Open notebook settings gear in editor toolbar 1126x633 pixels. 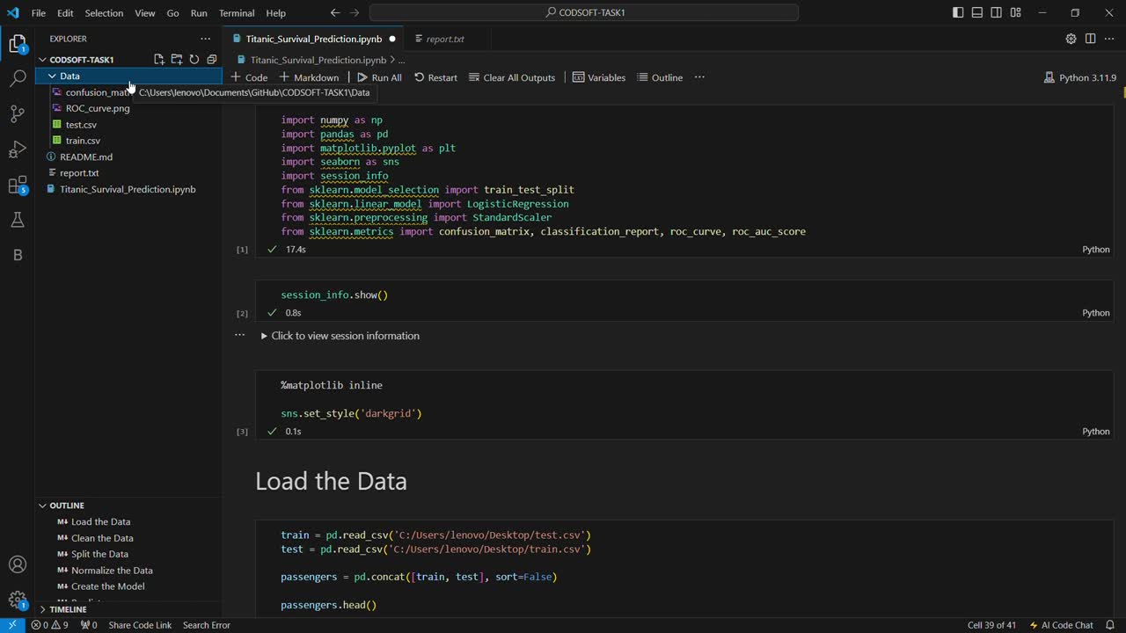pyautogui.click(x=1071, y=39)
